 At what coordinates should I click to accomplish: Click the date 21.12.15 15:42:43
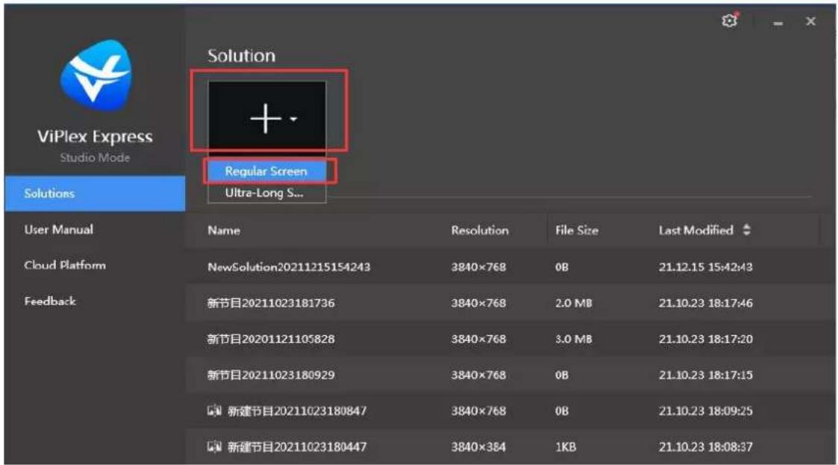[x=705, y=266]
